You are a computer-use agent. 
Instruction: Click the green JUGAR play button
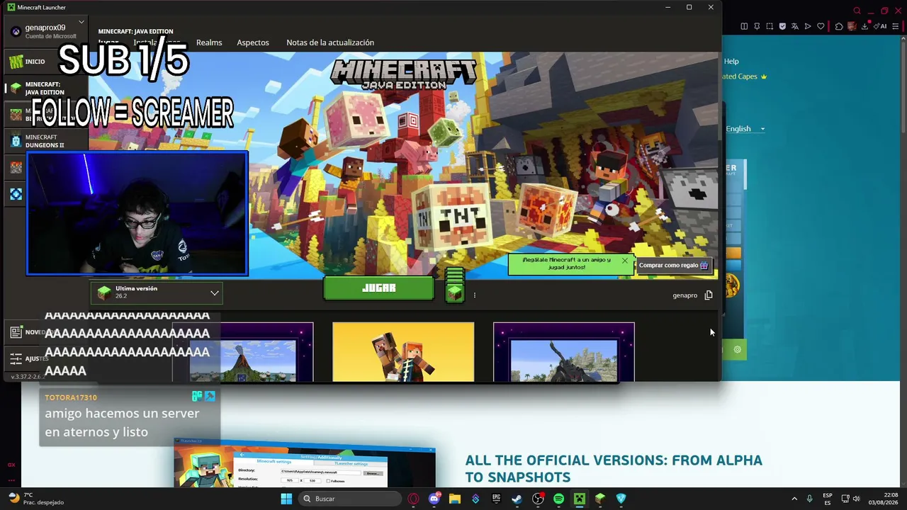[378, 288]
